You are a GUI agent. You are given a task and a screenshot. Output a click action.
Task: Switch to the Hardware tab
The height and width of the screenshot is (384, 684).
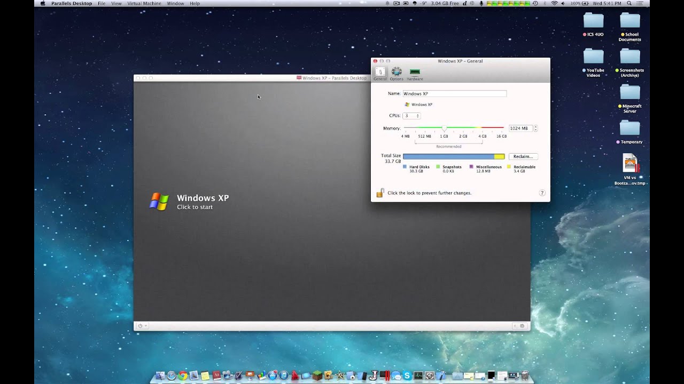[415, 74]
